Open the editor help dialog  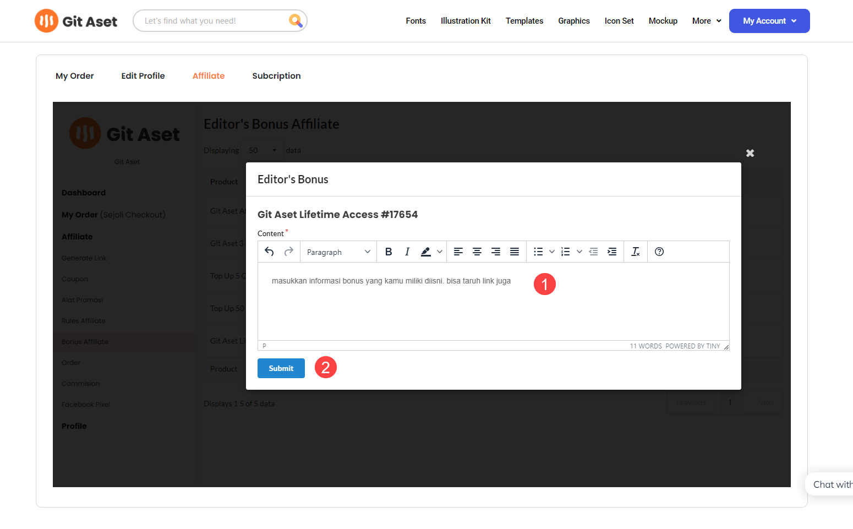[659, 252]
